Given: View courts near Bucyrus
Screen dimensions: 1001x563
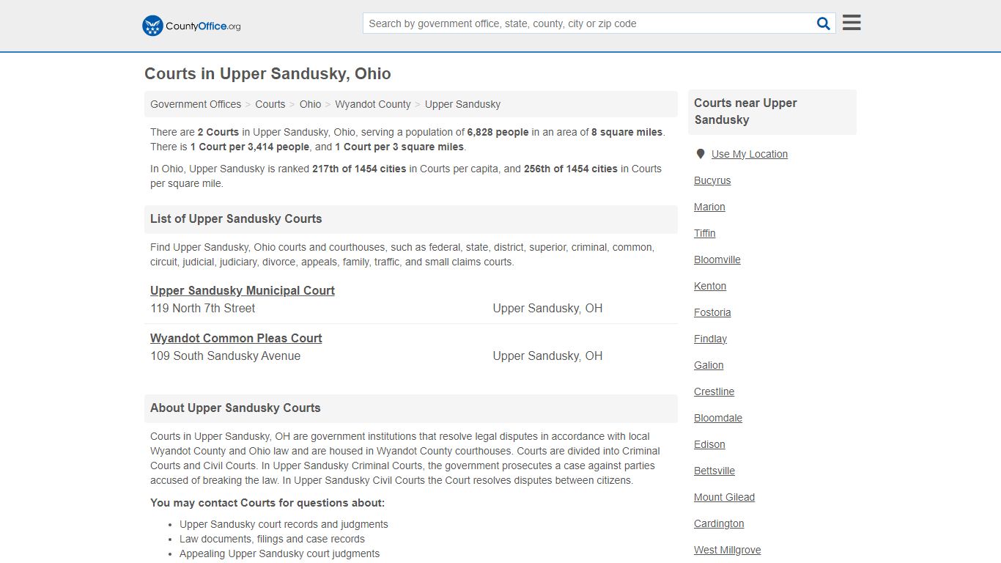Looking at the screenshot, I should click(712, 180).
